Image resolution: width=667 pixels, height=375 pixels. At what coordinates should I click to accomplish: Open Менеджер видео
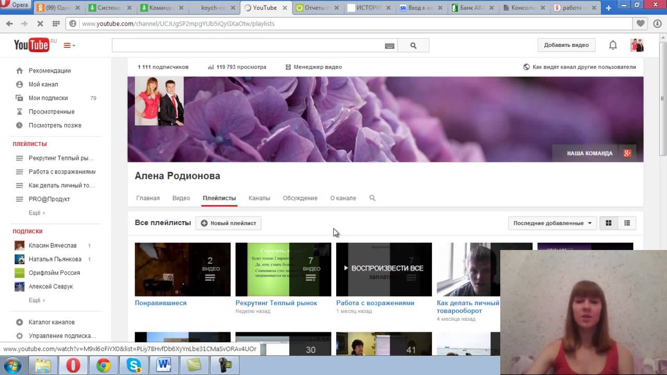click(314, 67)
